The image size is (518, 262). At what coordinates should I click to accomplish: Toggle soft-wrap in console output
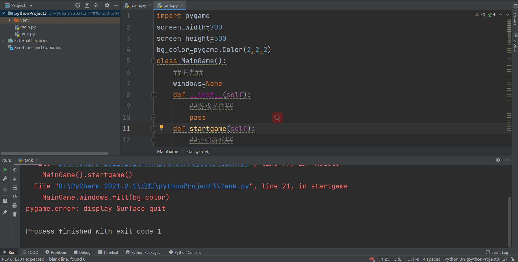point(15,188)
